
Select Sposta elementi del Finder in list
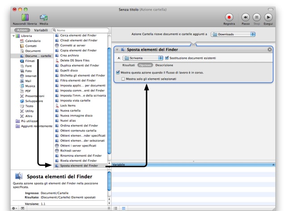(80, 166)
